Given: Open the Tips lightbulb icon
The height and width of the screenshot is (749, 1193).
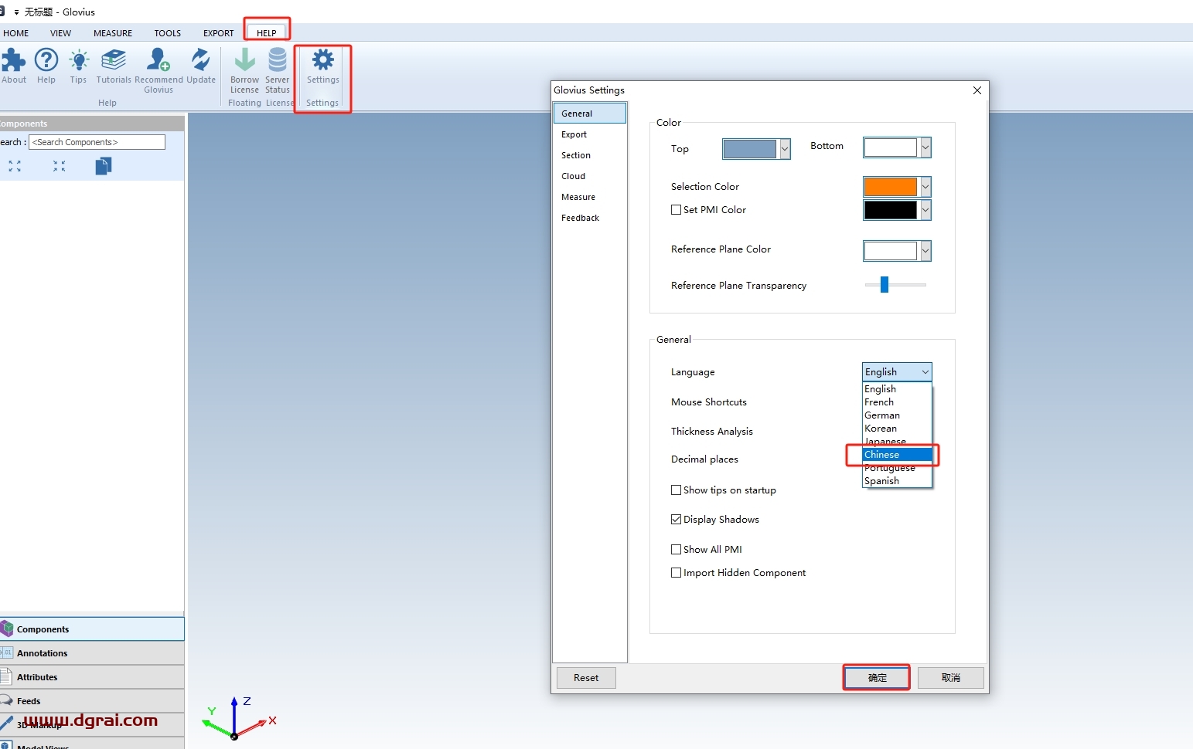Looking at the screenshot, I should (x=78, y=66).
